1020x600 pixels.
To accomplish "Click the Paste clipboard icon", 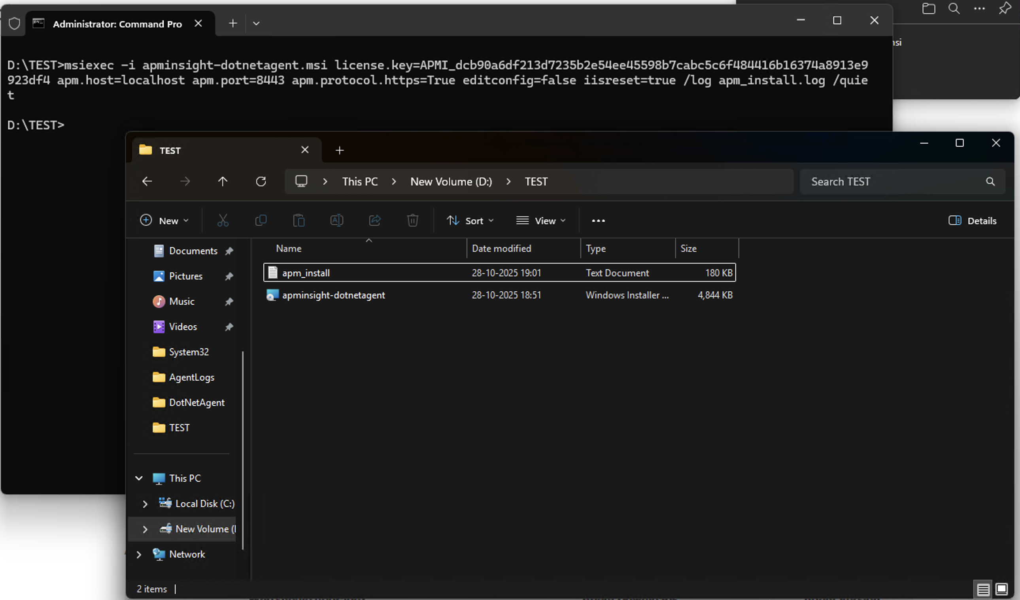I will pos(299,221).
